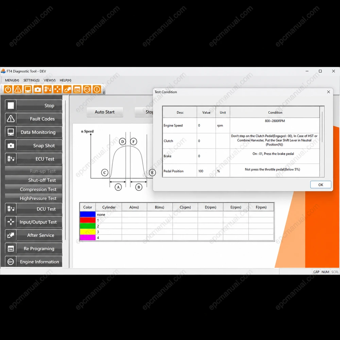
Task: Click the NUM indicator in status bar
Action: point(325,272)
